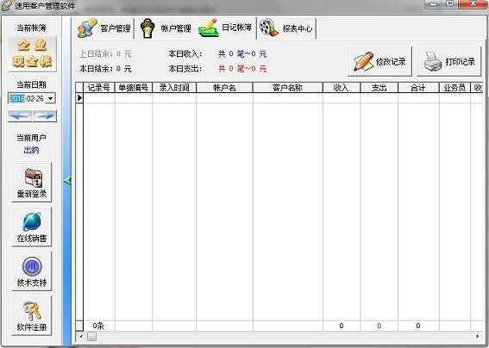Click the 重新登录 icon
This screenshot has width=489, height=348.
coord(32,183)
